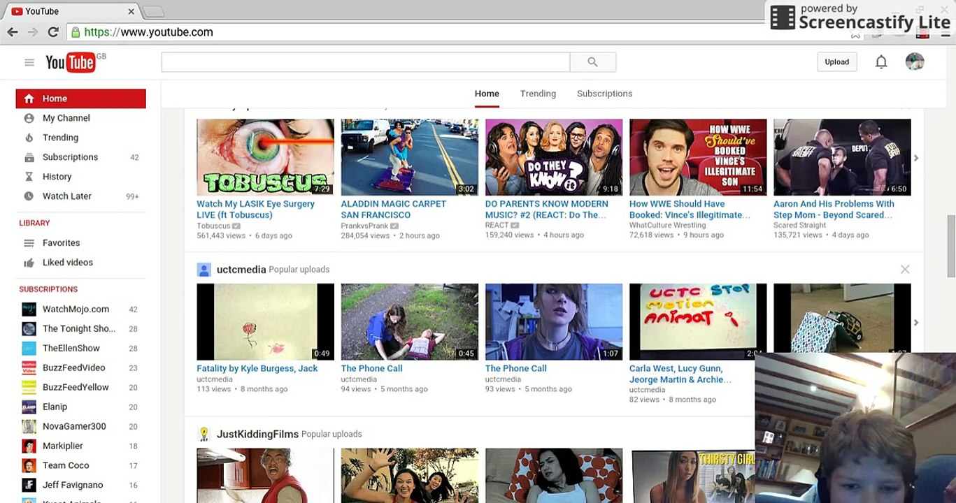Dismiss the uctcmedia recommendations shelf
Viewport: 956px width, 503px height.
[x=905, y=270]
